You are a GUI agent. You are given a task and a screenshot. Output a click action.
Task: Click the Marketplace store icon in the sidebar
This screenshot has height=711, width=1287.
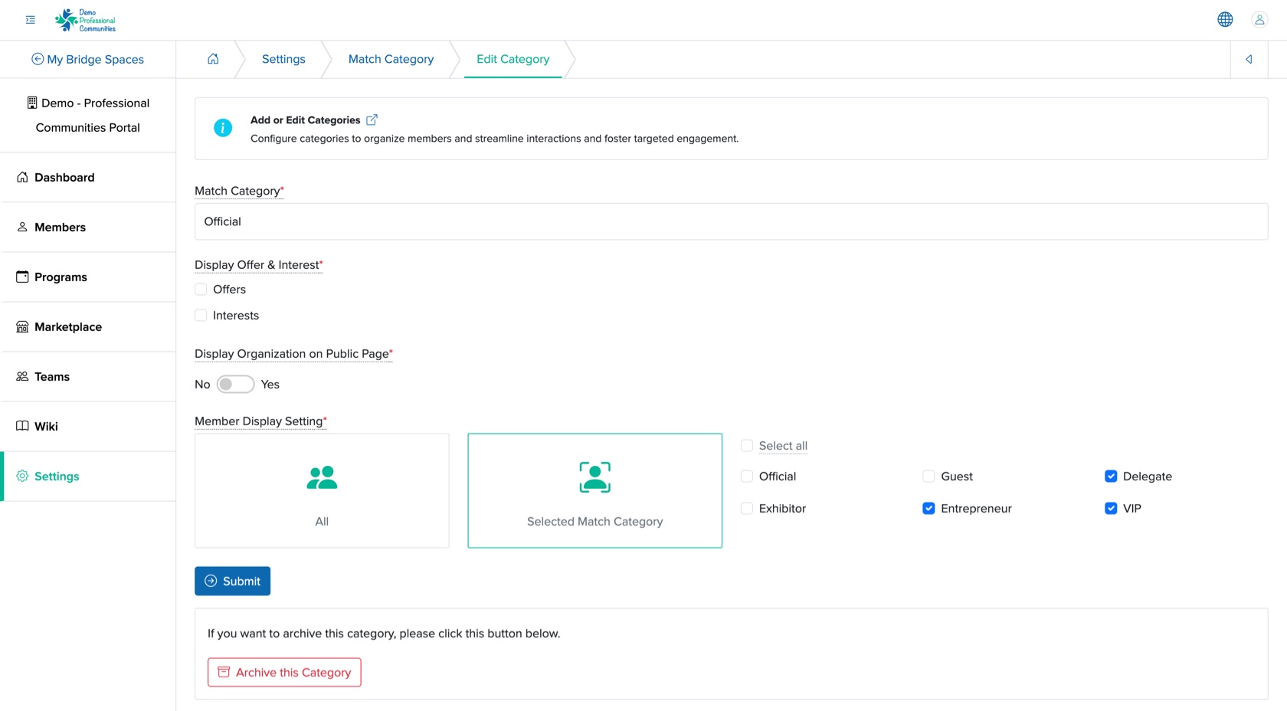tap(22, 326)
